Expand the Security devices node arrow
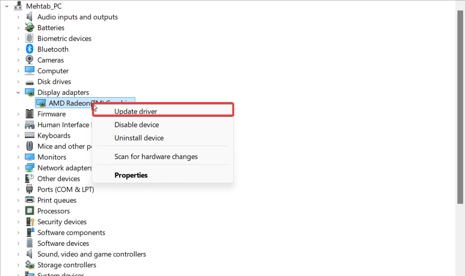 [x=18, y=222]
